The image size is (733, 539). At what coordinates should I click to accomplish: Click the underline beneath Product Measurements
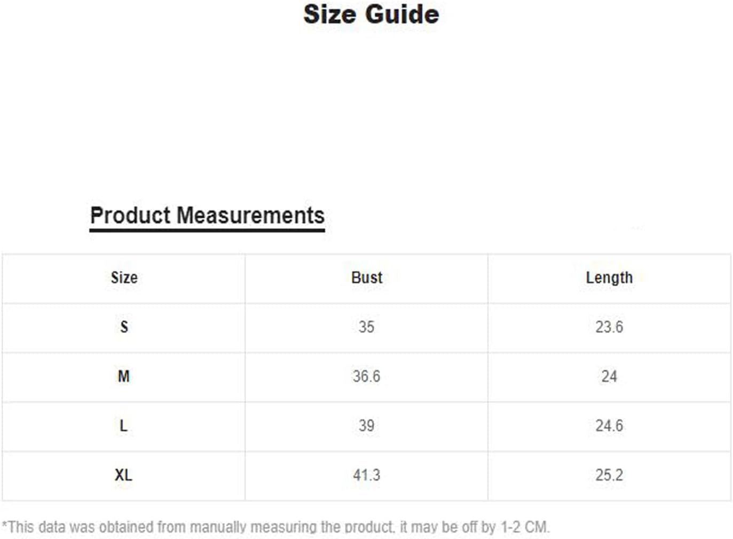point(207,231)
